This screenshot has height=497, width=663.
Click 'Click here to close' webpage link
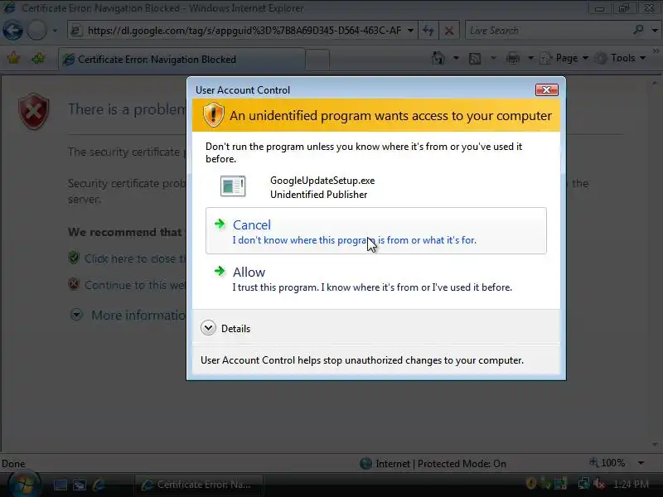(134, 258)
